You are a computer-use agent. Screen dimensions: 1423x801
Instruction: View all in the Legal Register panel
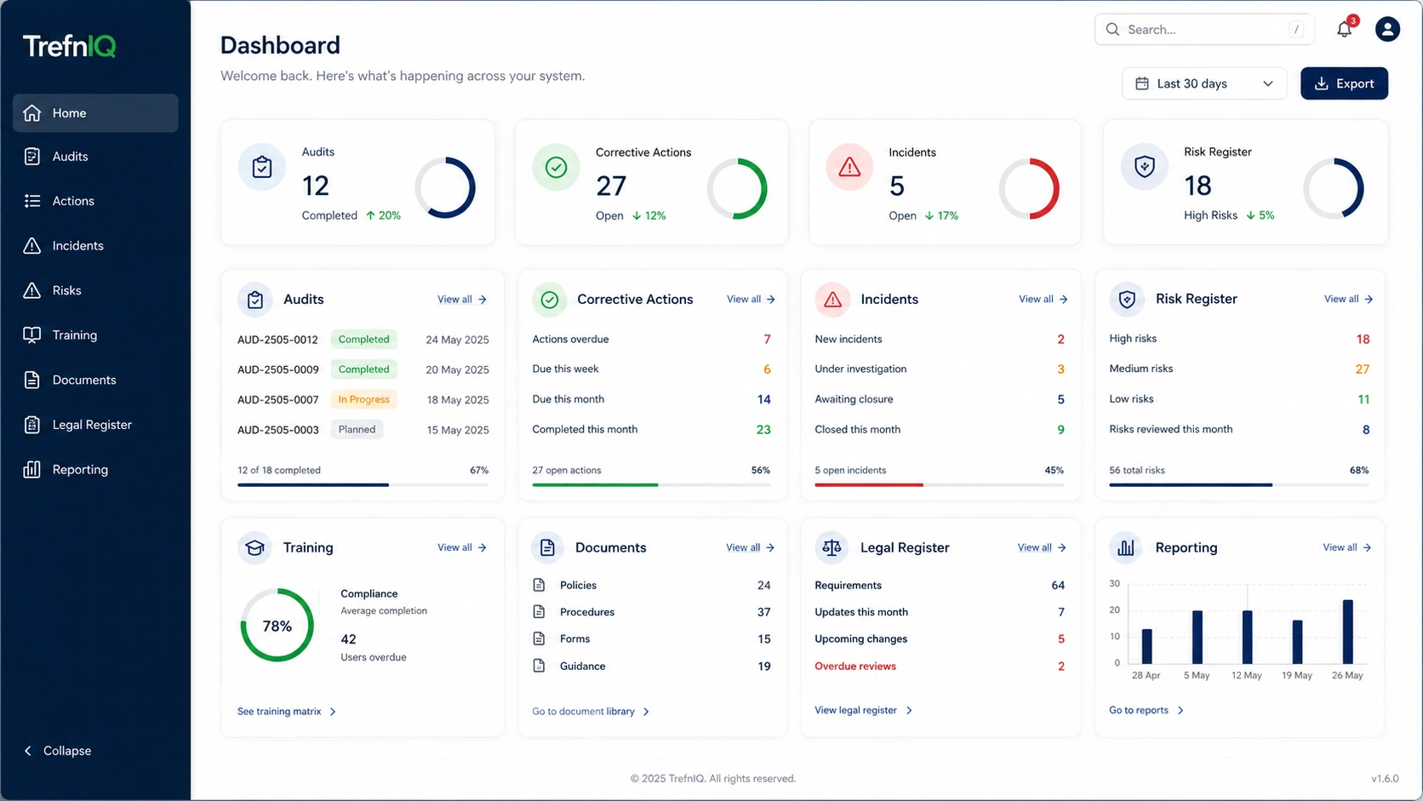tap(1043, 547)
